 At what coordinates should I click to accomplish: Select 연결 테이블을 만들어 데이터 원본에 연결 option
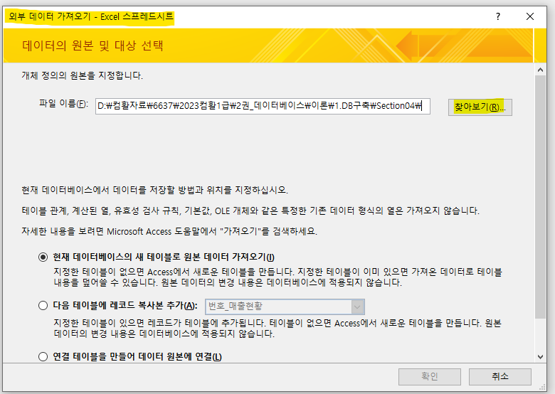click(x=43, y=356)
